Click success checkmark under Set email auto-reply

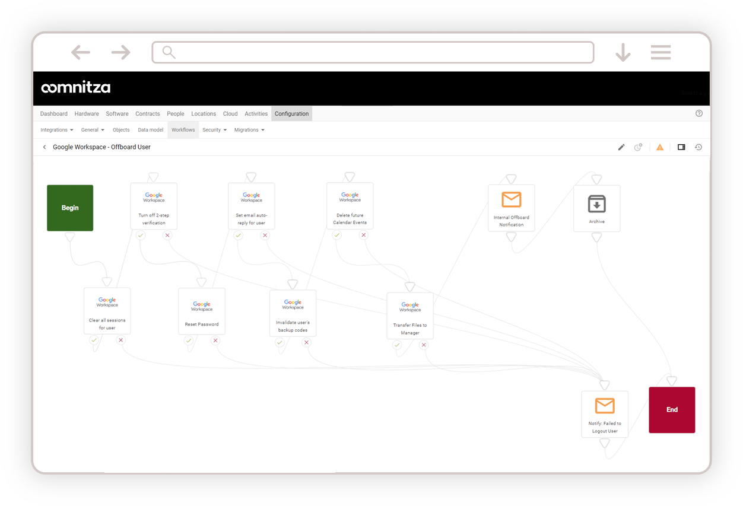239,236
